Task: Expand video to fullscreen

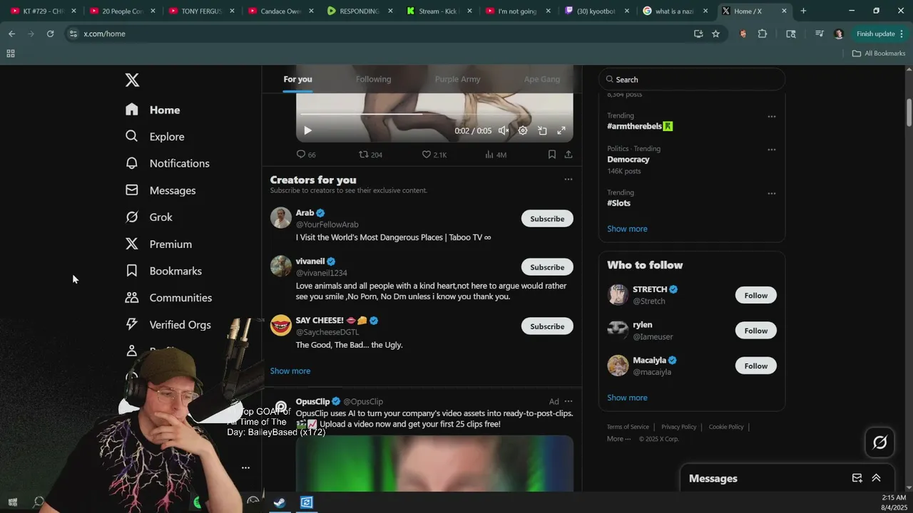Action: [561, 130]
